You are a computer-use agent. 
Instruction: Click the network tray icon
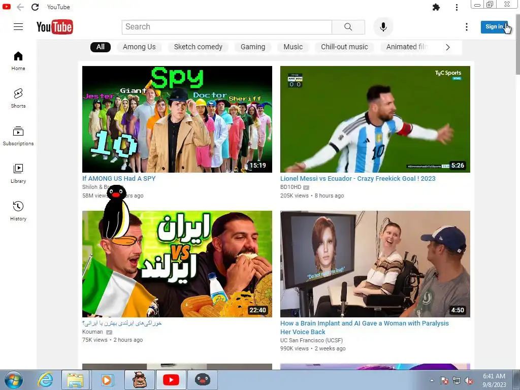coord(457,381)
